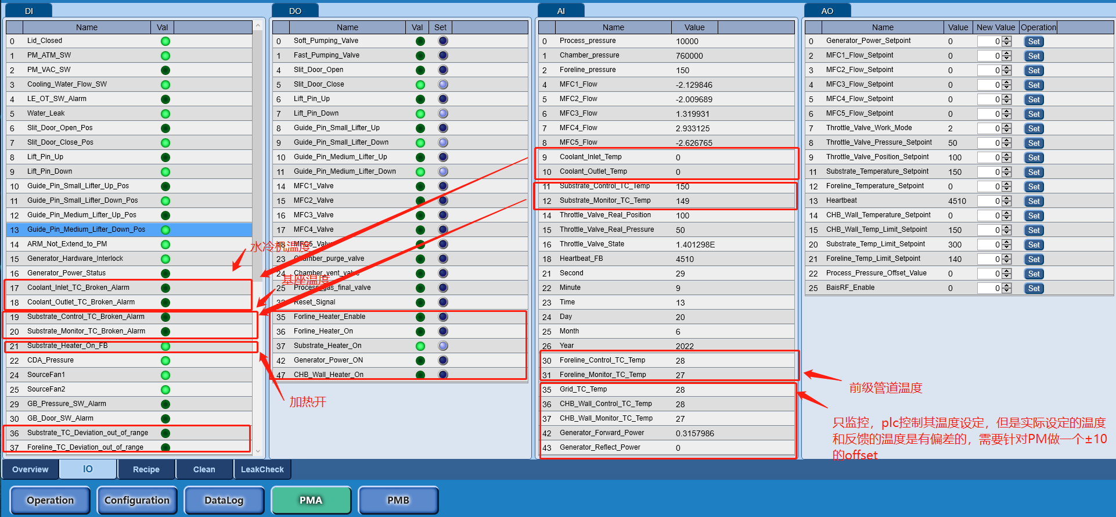Viewport: 1116px width, 517px height.
Task: Click the Water_Leak status indicator light
Action: [x=165, y=114]
